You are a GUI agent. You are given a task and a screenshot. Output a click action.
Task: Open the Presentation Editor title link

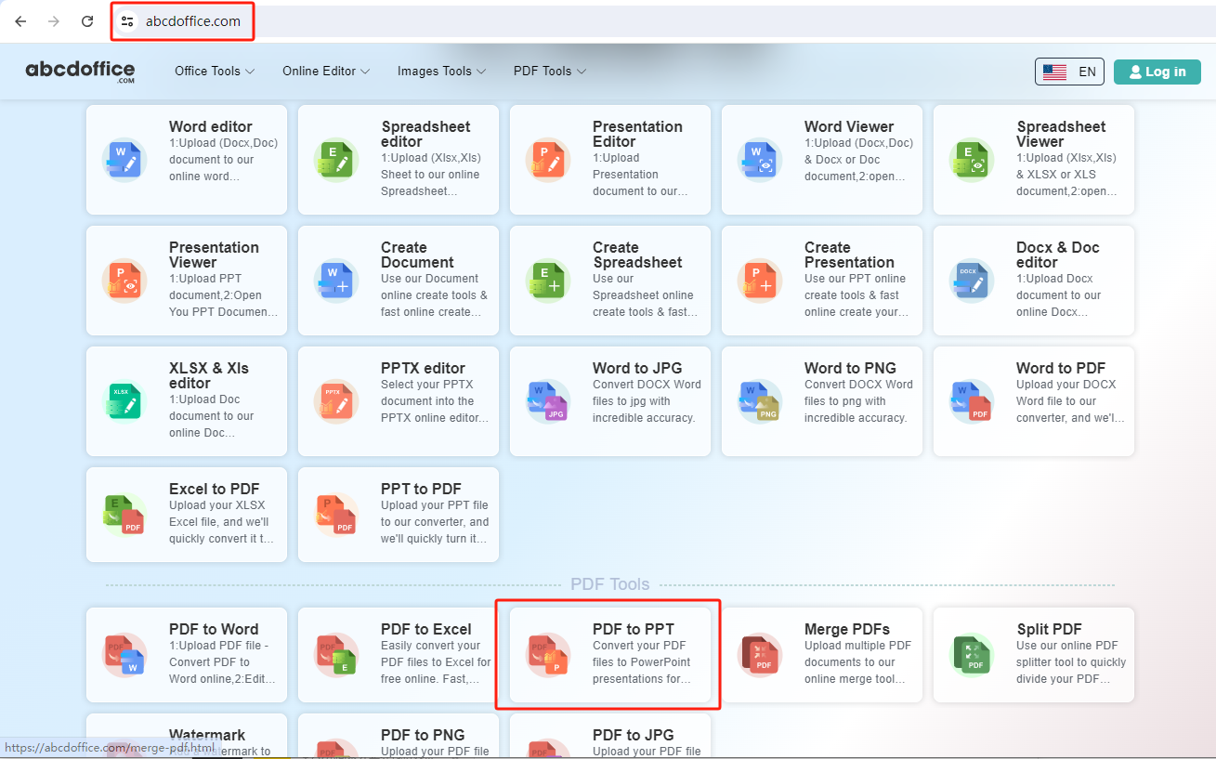(x=637, y=134)
